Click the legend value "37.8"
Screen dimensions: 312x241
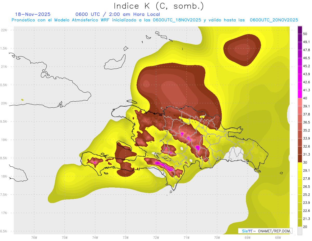[x=307, y=114]
